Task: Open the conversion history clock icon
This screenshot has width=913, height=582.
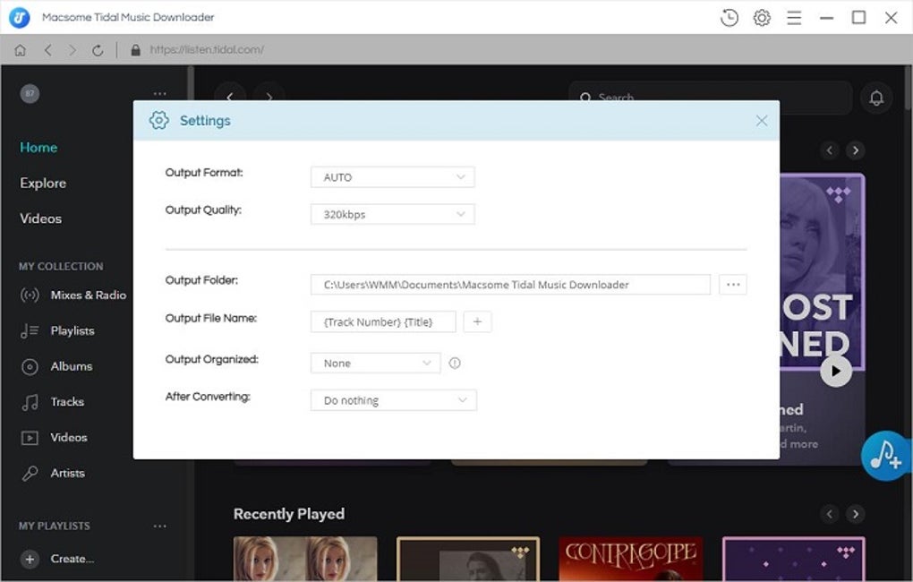Action: point(729,18)
